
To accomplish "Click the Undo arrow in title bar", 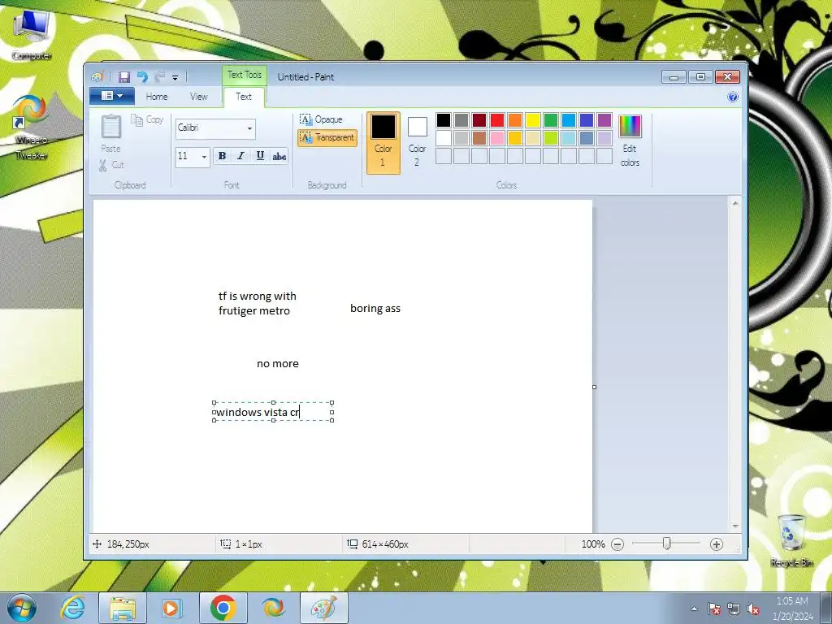I will click(141, 77).
